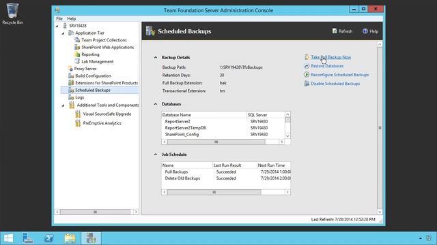Click the Take Full Backup Now icon
The width and height of the screenshot is (437, 245).
pyautogui.click(x=307, y=57)
